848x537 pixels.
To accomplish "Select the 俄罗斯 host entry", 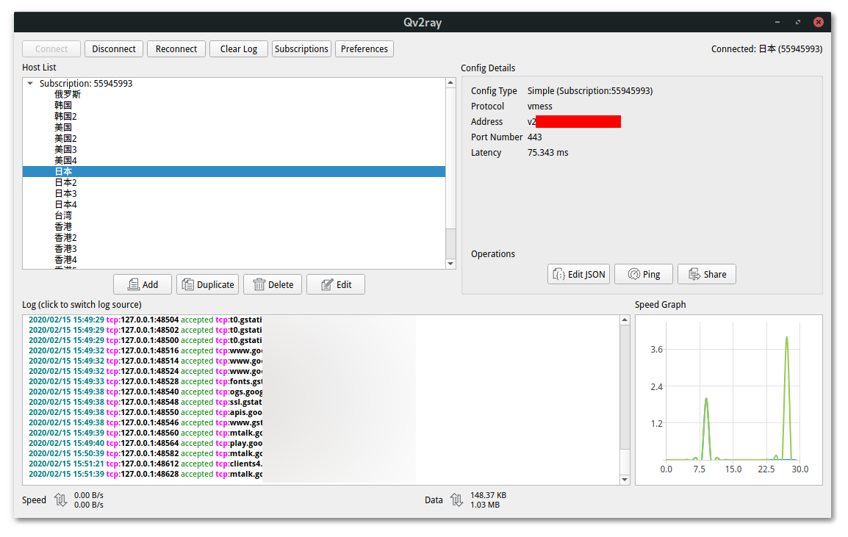I will [x=68, y=95].
